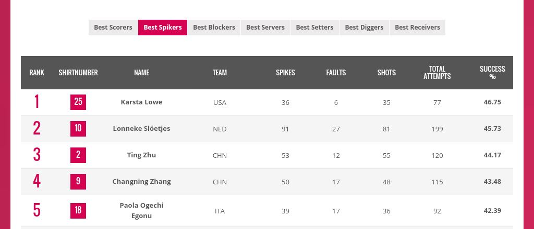This screenshot has height=229, width=534.
Task: Select the Best Spikers tab
Action: coord(163,28)
